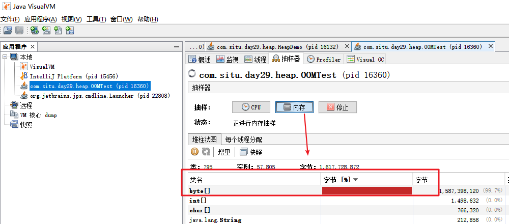Collapse the 本地 tree node
Screen dimensions: 509x224
pyautogui.click(x=5, y=57)
